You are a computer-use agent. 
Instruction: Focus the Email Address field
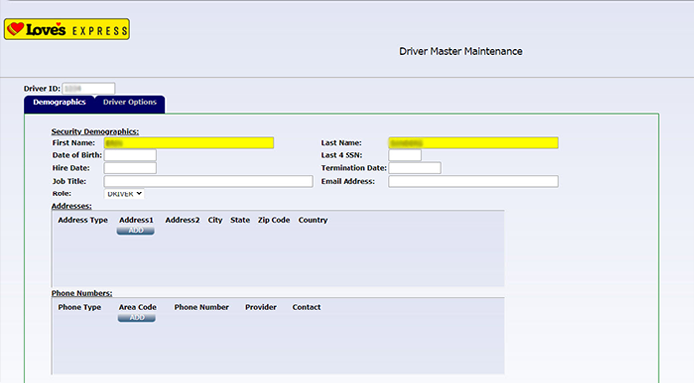tap(473, 181)
